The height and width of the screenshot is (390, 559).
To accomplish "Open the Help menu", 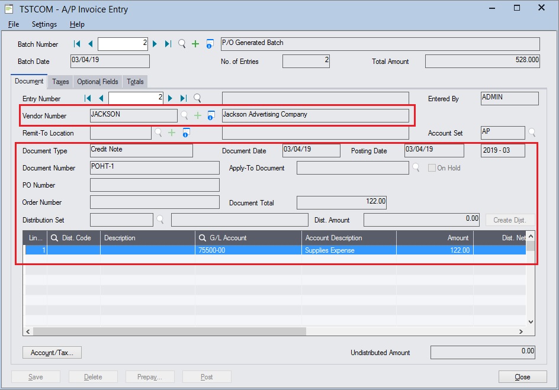I will 77,24.
